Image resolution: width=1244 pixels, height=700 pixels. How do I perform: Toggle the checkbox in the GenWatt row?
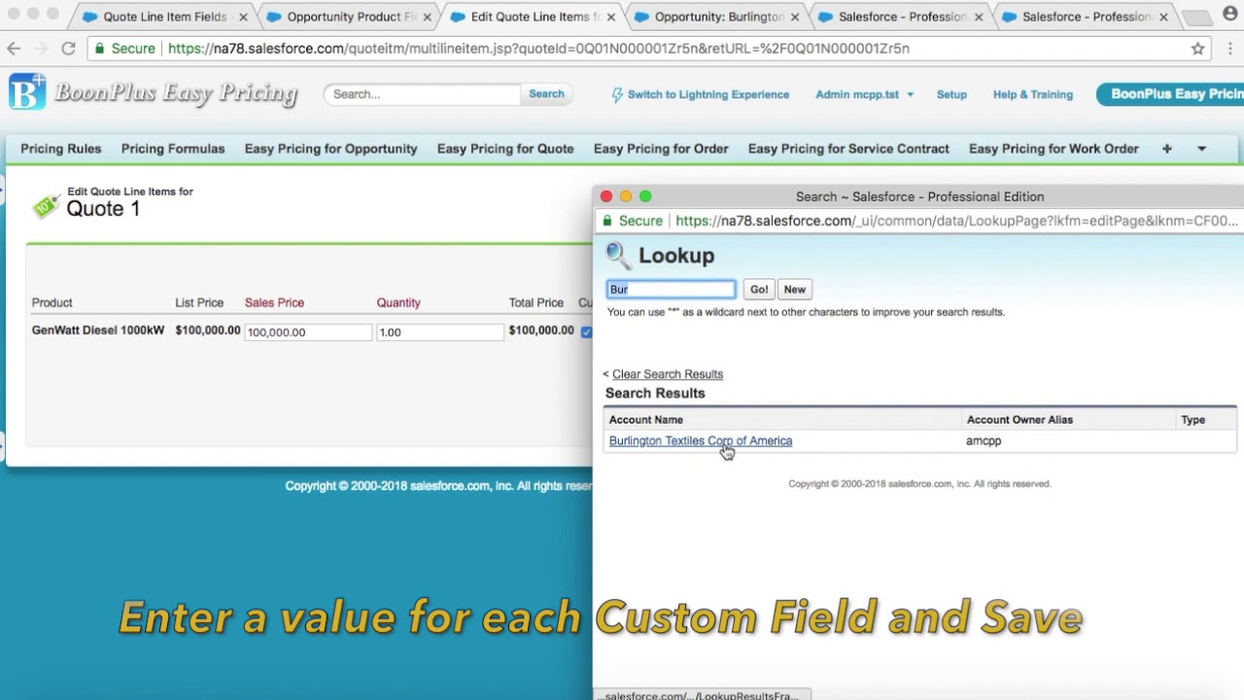586,332
